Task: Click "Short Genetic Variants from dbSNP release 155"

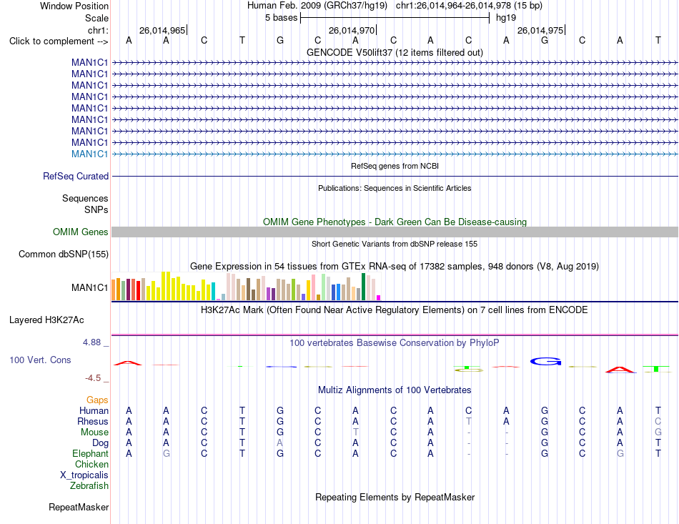Action: [x=395, y=244]
